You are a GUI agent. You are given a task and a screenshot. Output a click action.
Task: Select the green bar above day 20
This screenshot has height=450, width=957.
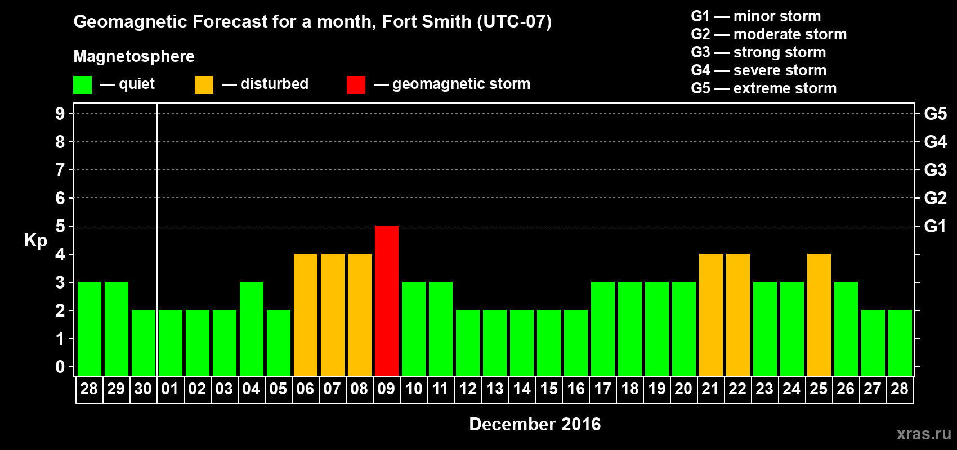[684, 328]
